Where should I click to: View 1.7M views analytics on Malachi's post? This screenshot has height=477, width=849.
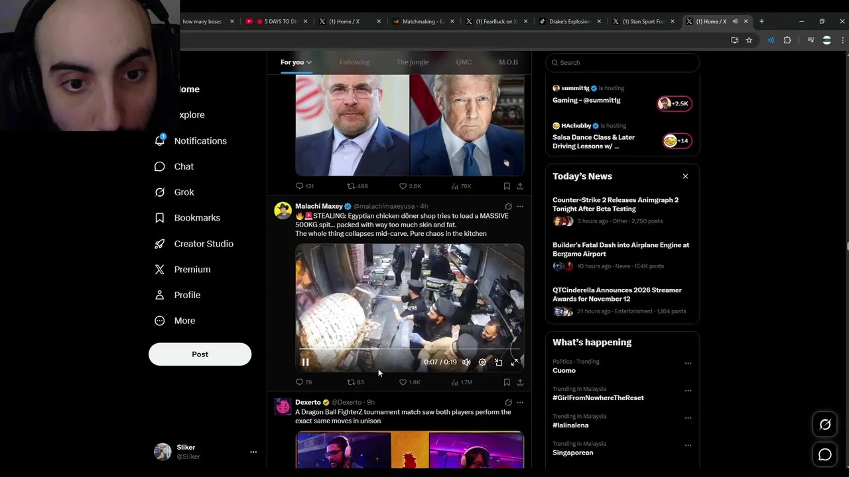461,382
